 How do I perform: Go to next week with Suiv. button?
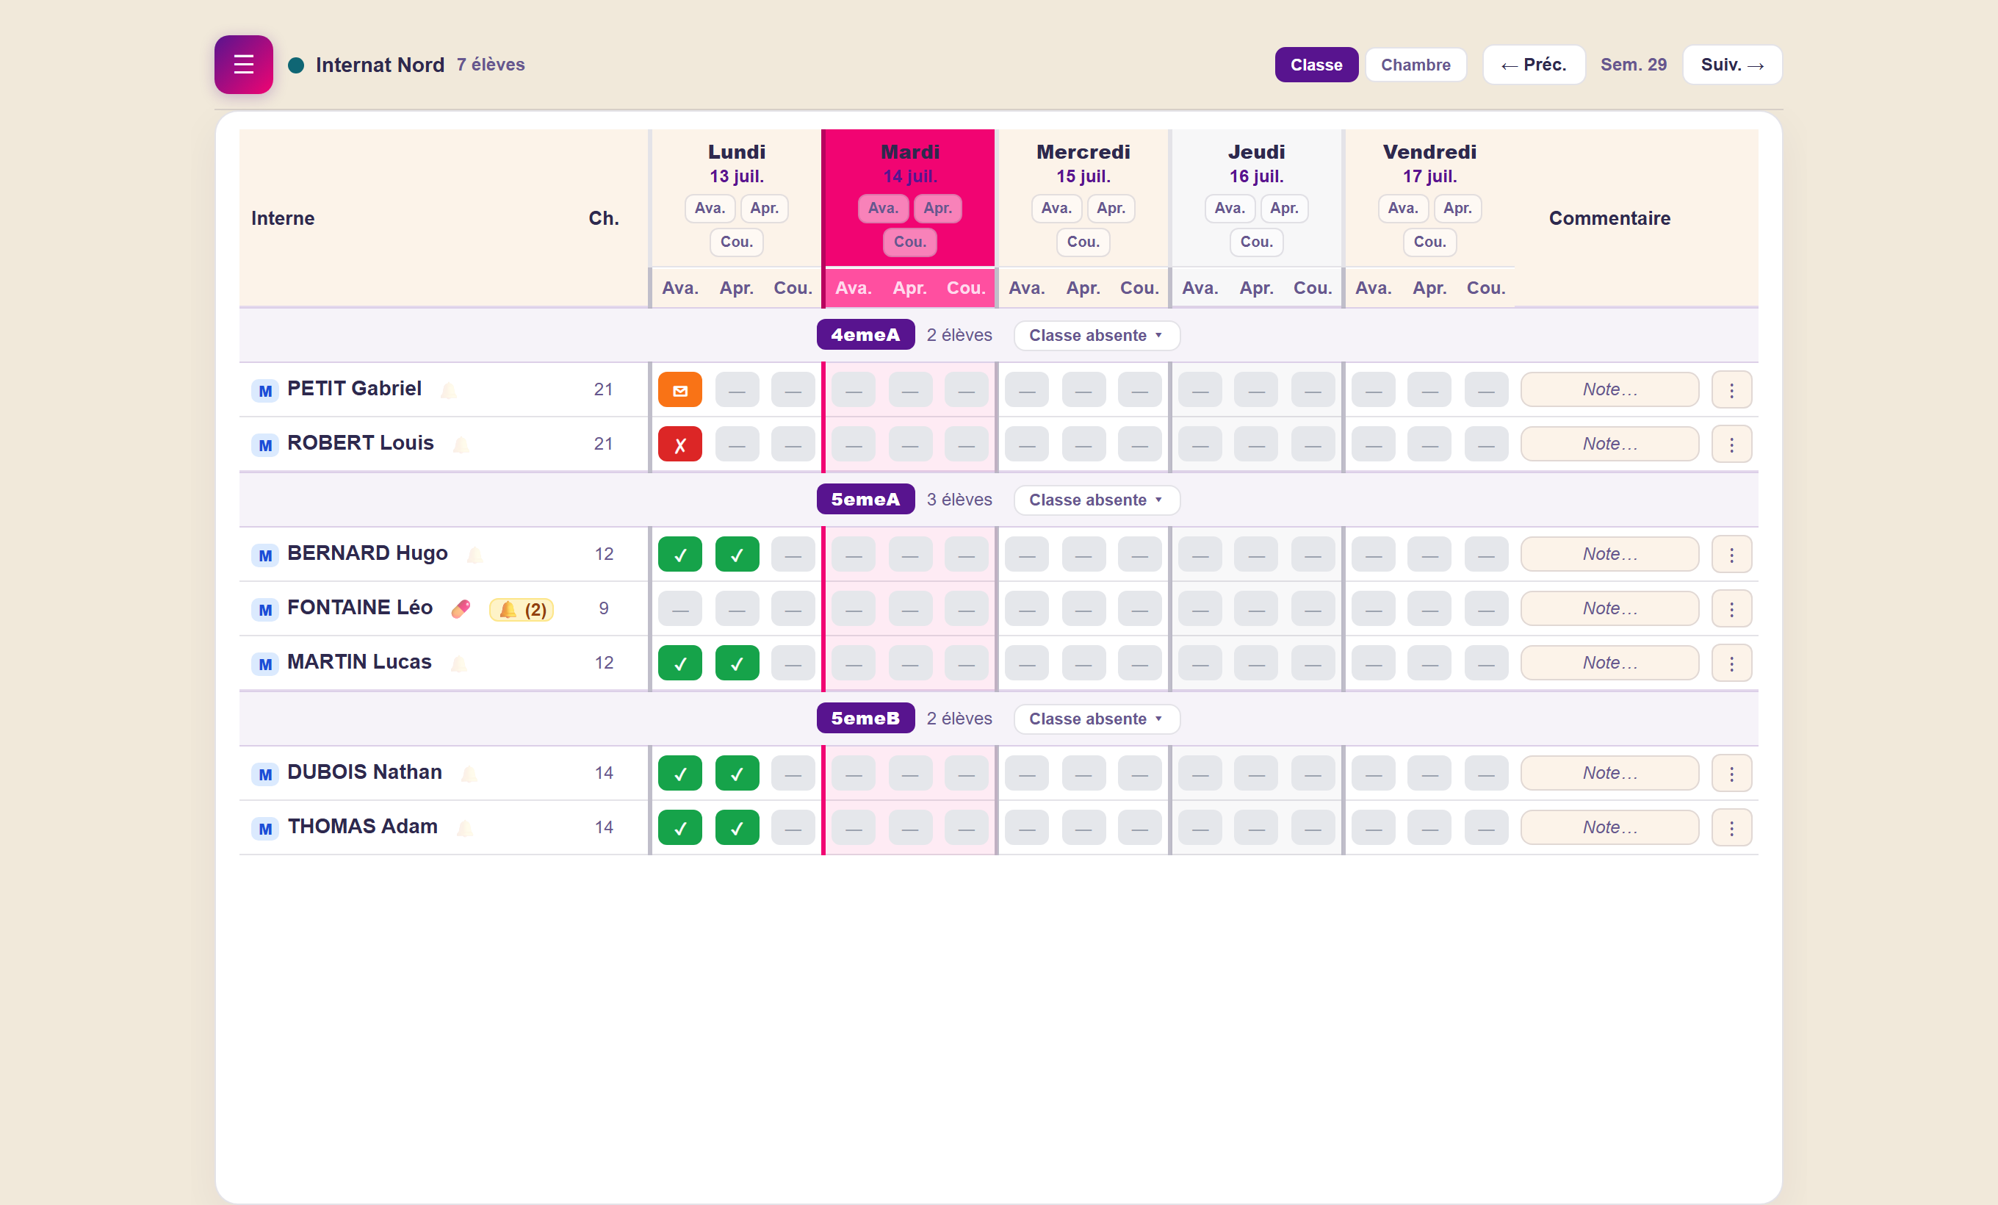point(1731,65)
